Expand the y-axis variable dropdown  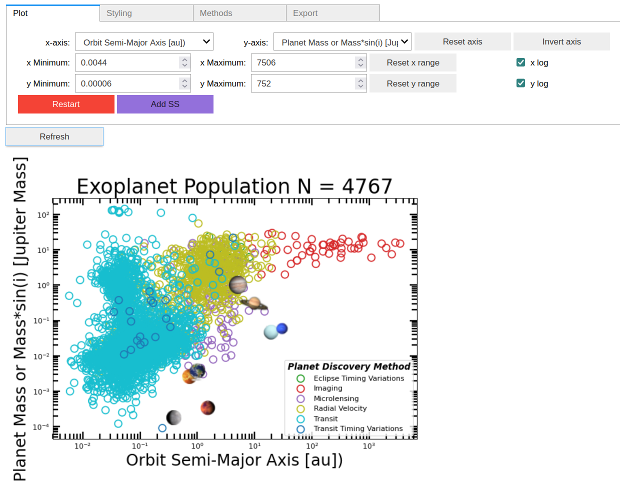point(342,42)
